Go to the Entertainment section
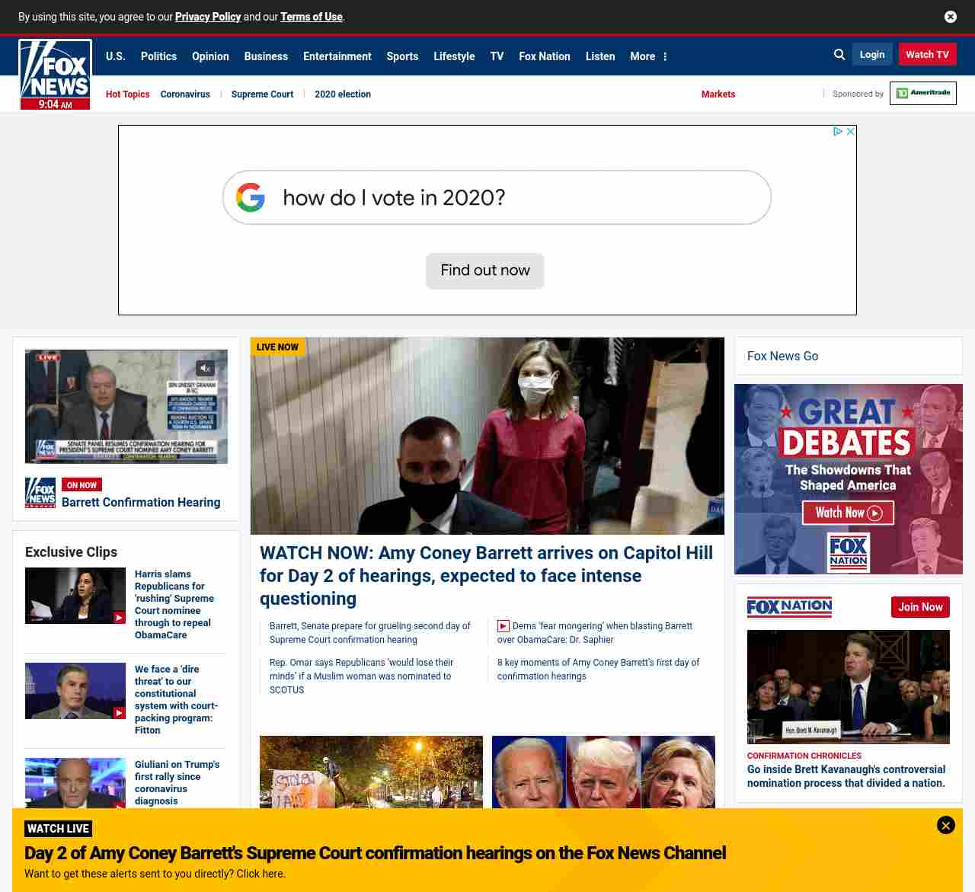Screen dimensions: 975x892 tap(337, 56)
